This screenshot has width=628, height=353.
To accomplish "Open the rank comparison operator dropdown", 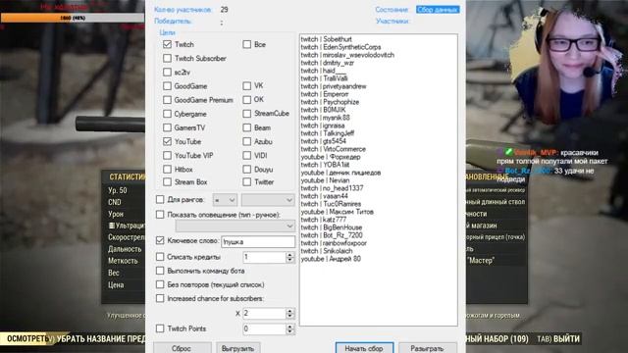I will pyautogui.click(x=225, y=200).
